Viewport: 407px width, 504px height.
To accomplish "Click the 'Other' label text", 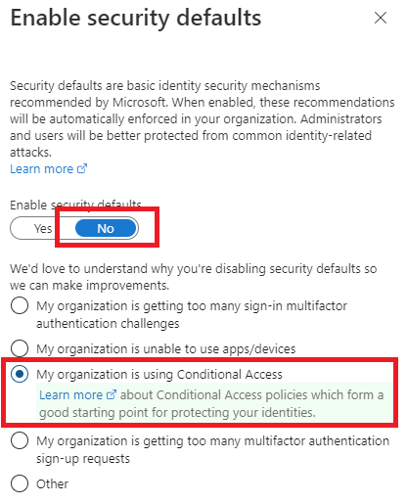I will 52,483.
